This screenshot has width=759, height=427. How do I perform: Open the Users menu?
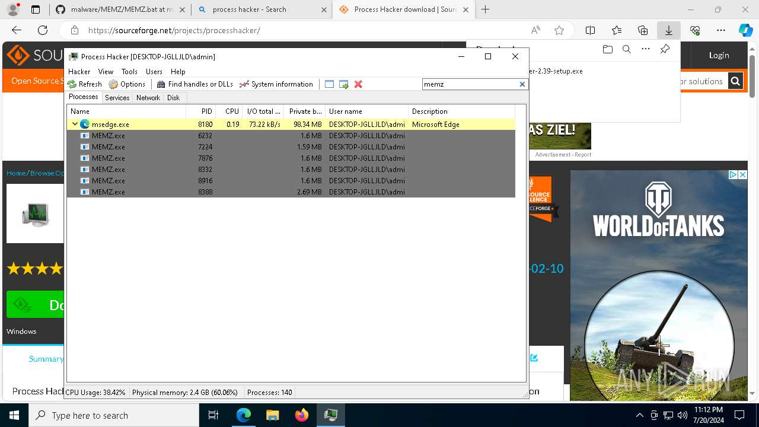[x=154, y=71]
